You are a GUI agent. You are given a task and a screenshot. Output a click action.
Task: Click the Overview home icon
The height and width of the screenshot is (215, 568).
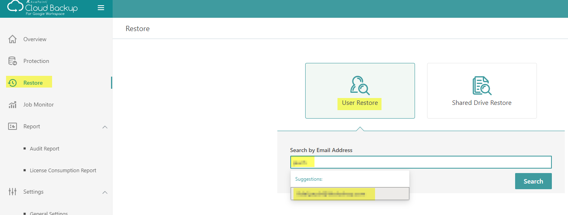point(13,39)
